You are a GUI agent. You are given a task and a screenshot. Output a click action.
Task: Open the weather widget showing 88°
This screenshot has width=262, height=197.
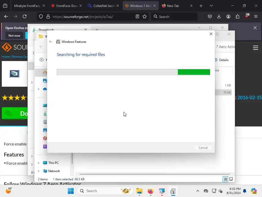point(8,191)
